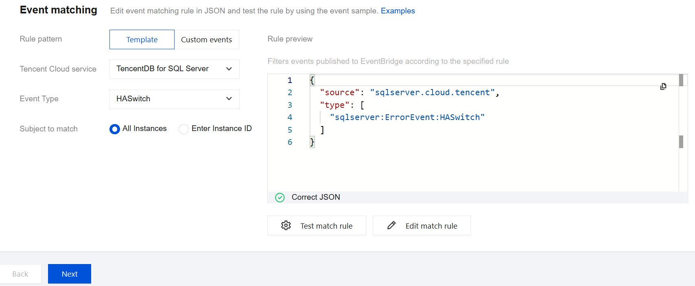
Task: Click the sqlserver:ErrorEvent:HASwitch string in editor
Action: (407, 118)
